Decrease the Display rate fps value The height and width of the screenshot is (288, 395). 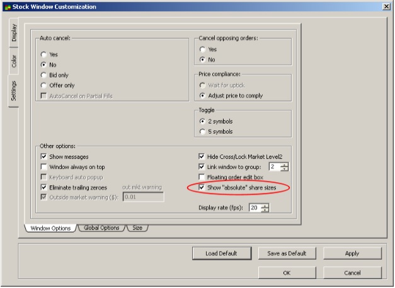tap(265, 210)
